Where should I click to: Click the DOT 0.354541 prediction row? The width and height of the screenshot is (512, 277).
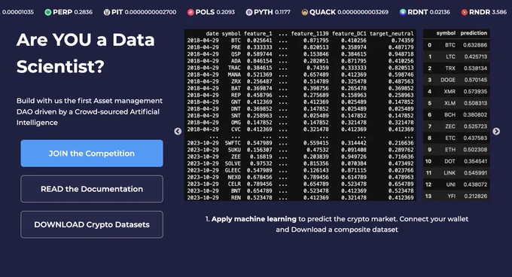coord(456,161)
